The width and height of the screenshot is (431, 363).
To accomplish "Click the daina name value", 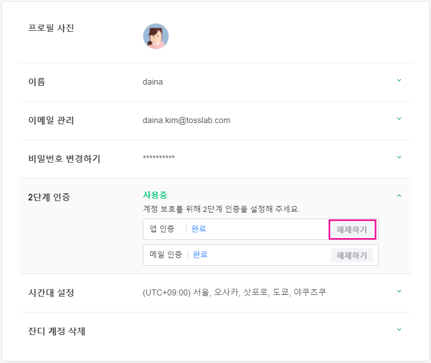I will (153, 82).
